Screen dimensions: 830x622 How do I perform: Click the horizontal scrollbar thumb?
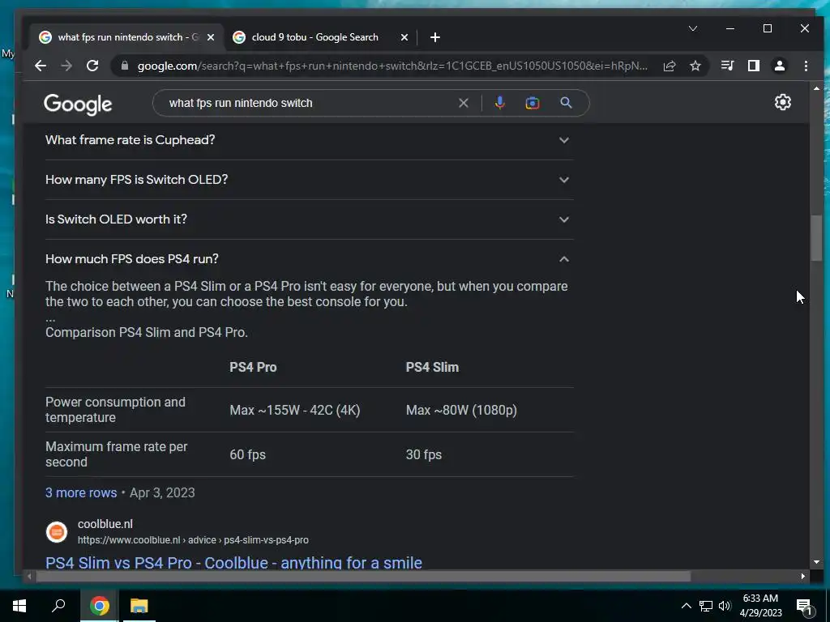pyautogui.click(x=363, y=576)
